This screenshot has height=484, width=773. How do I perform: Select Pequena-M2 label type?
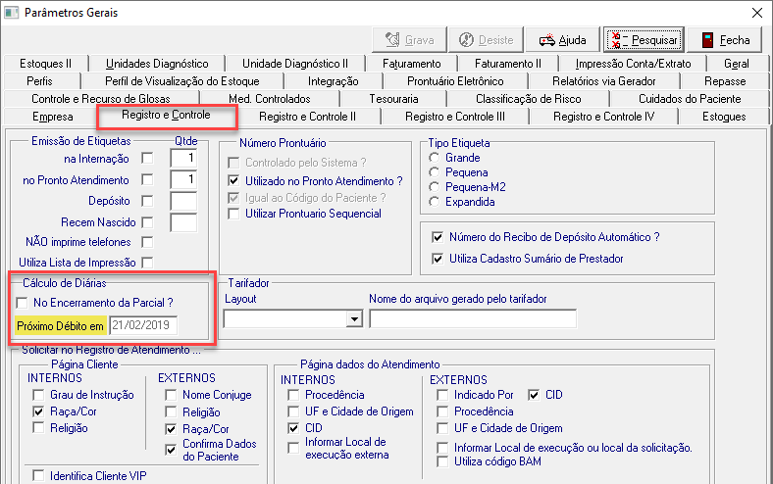pos(434,187)
